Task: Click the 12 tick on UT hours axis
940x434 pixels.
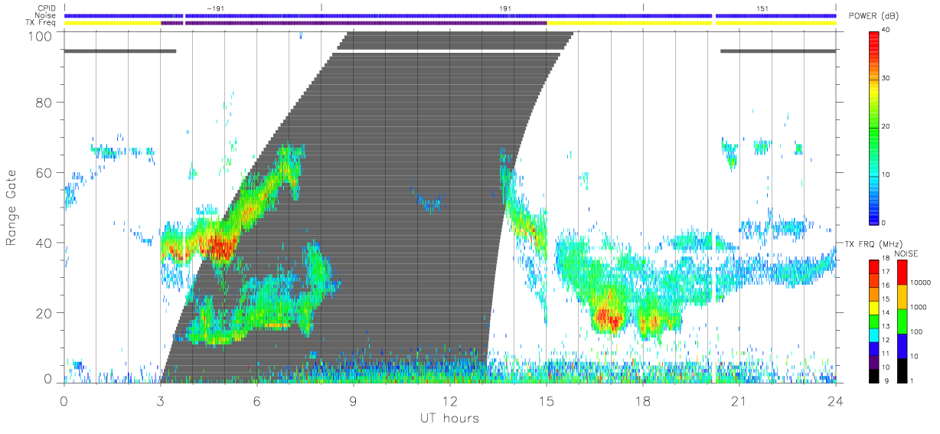Action: tap(449, 401)
